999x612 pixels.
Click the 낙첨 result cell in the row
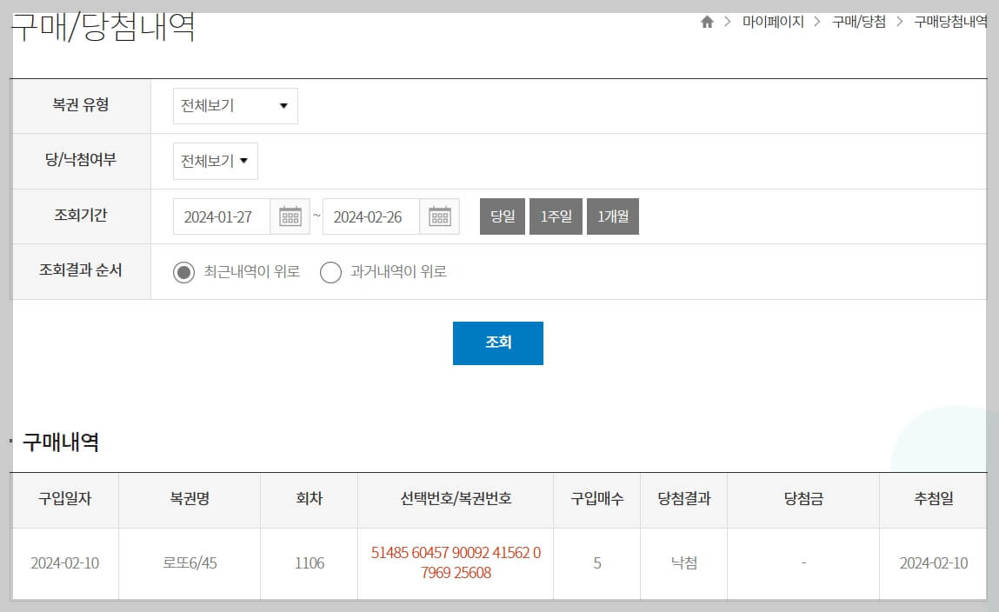[683, 563]
